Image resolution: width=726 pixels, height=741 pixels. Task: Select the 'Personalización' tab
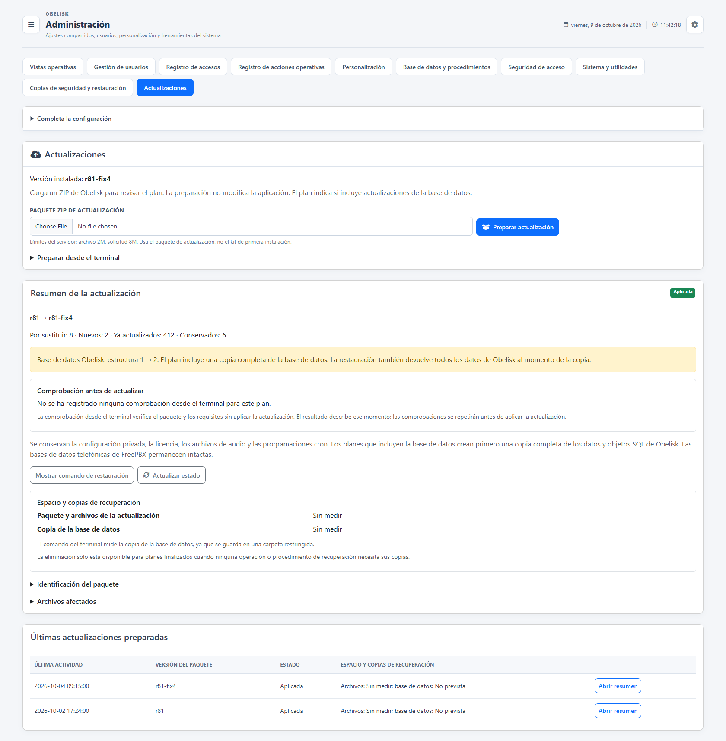tap(363, 67)
